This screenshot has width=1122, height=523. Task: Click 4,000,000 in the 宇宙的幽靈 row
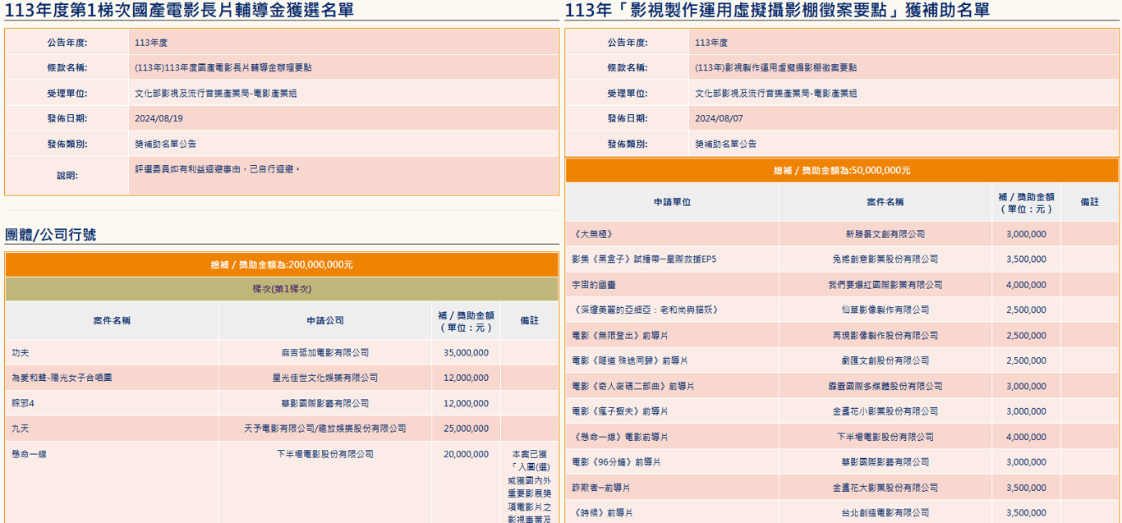coord(1026,285)
